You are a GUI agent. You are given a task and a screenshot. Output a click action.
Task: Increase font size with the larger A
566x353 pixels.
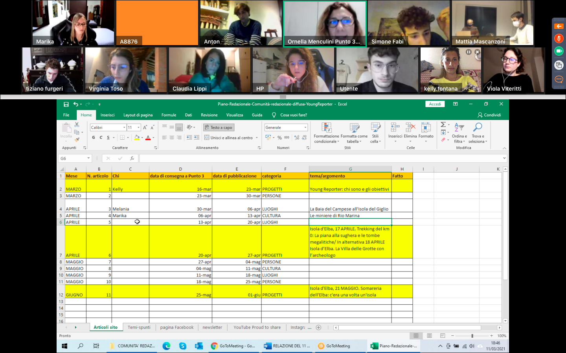[x=145, y=127]
